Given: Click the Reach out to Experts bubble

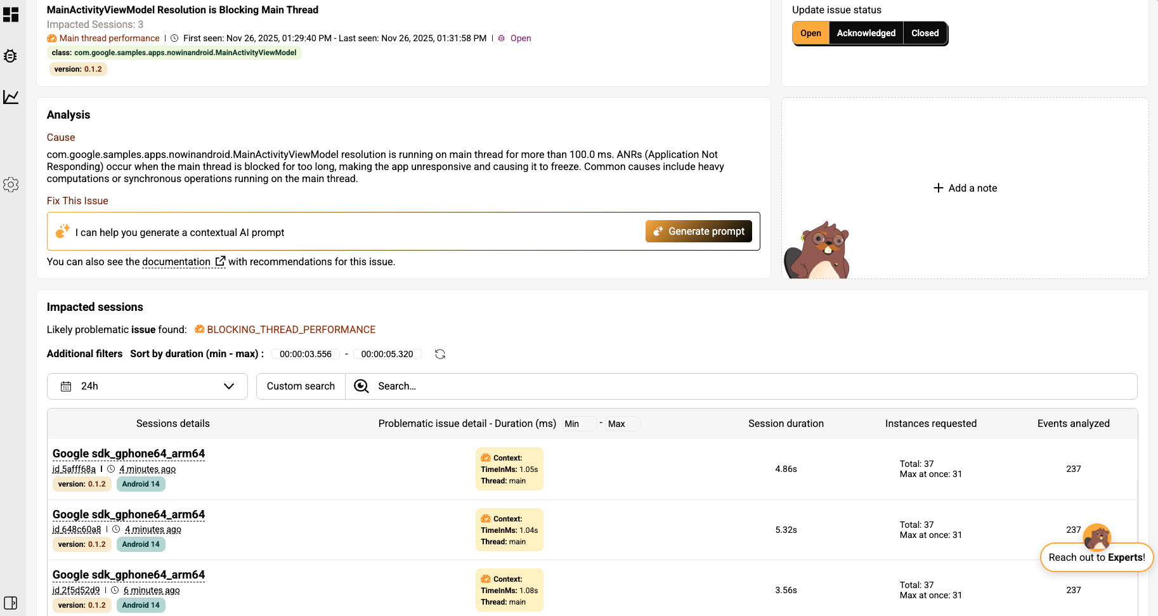Looking at the screenshot, I should tap(1096, 557).
